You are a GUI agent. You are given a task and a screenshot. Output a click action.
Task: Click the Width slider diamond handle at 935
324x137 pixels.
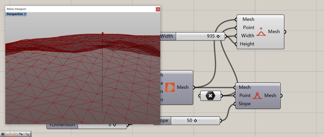pyautogui.click(x=218, y=36)
